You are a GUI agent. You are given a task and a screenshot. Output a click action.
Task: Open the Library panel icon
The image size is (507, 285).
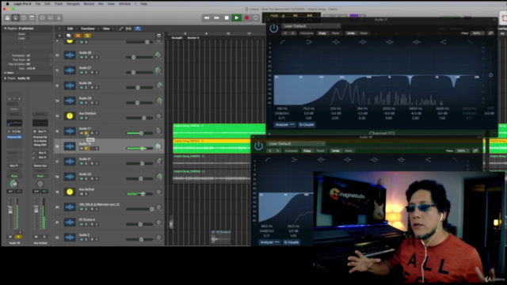click(x=7, y=17)
